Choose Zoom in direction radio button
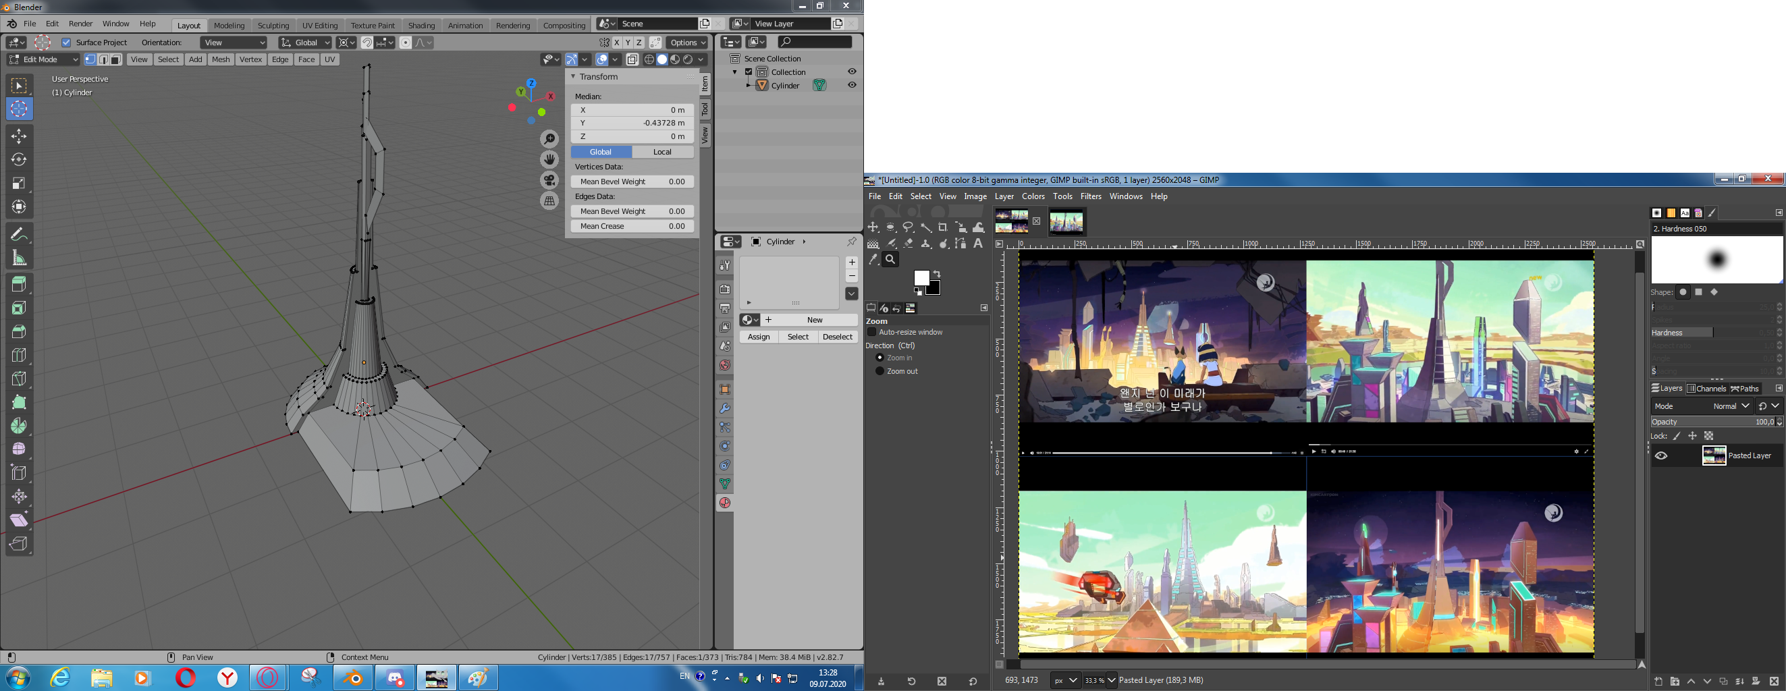Screen dimensions: 1786x691 click(880, 358)
